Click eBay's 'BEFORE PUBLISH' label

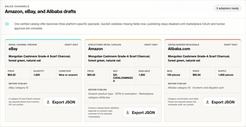click(18, 84)
